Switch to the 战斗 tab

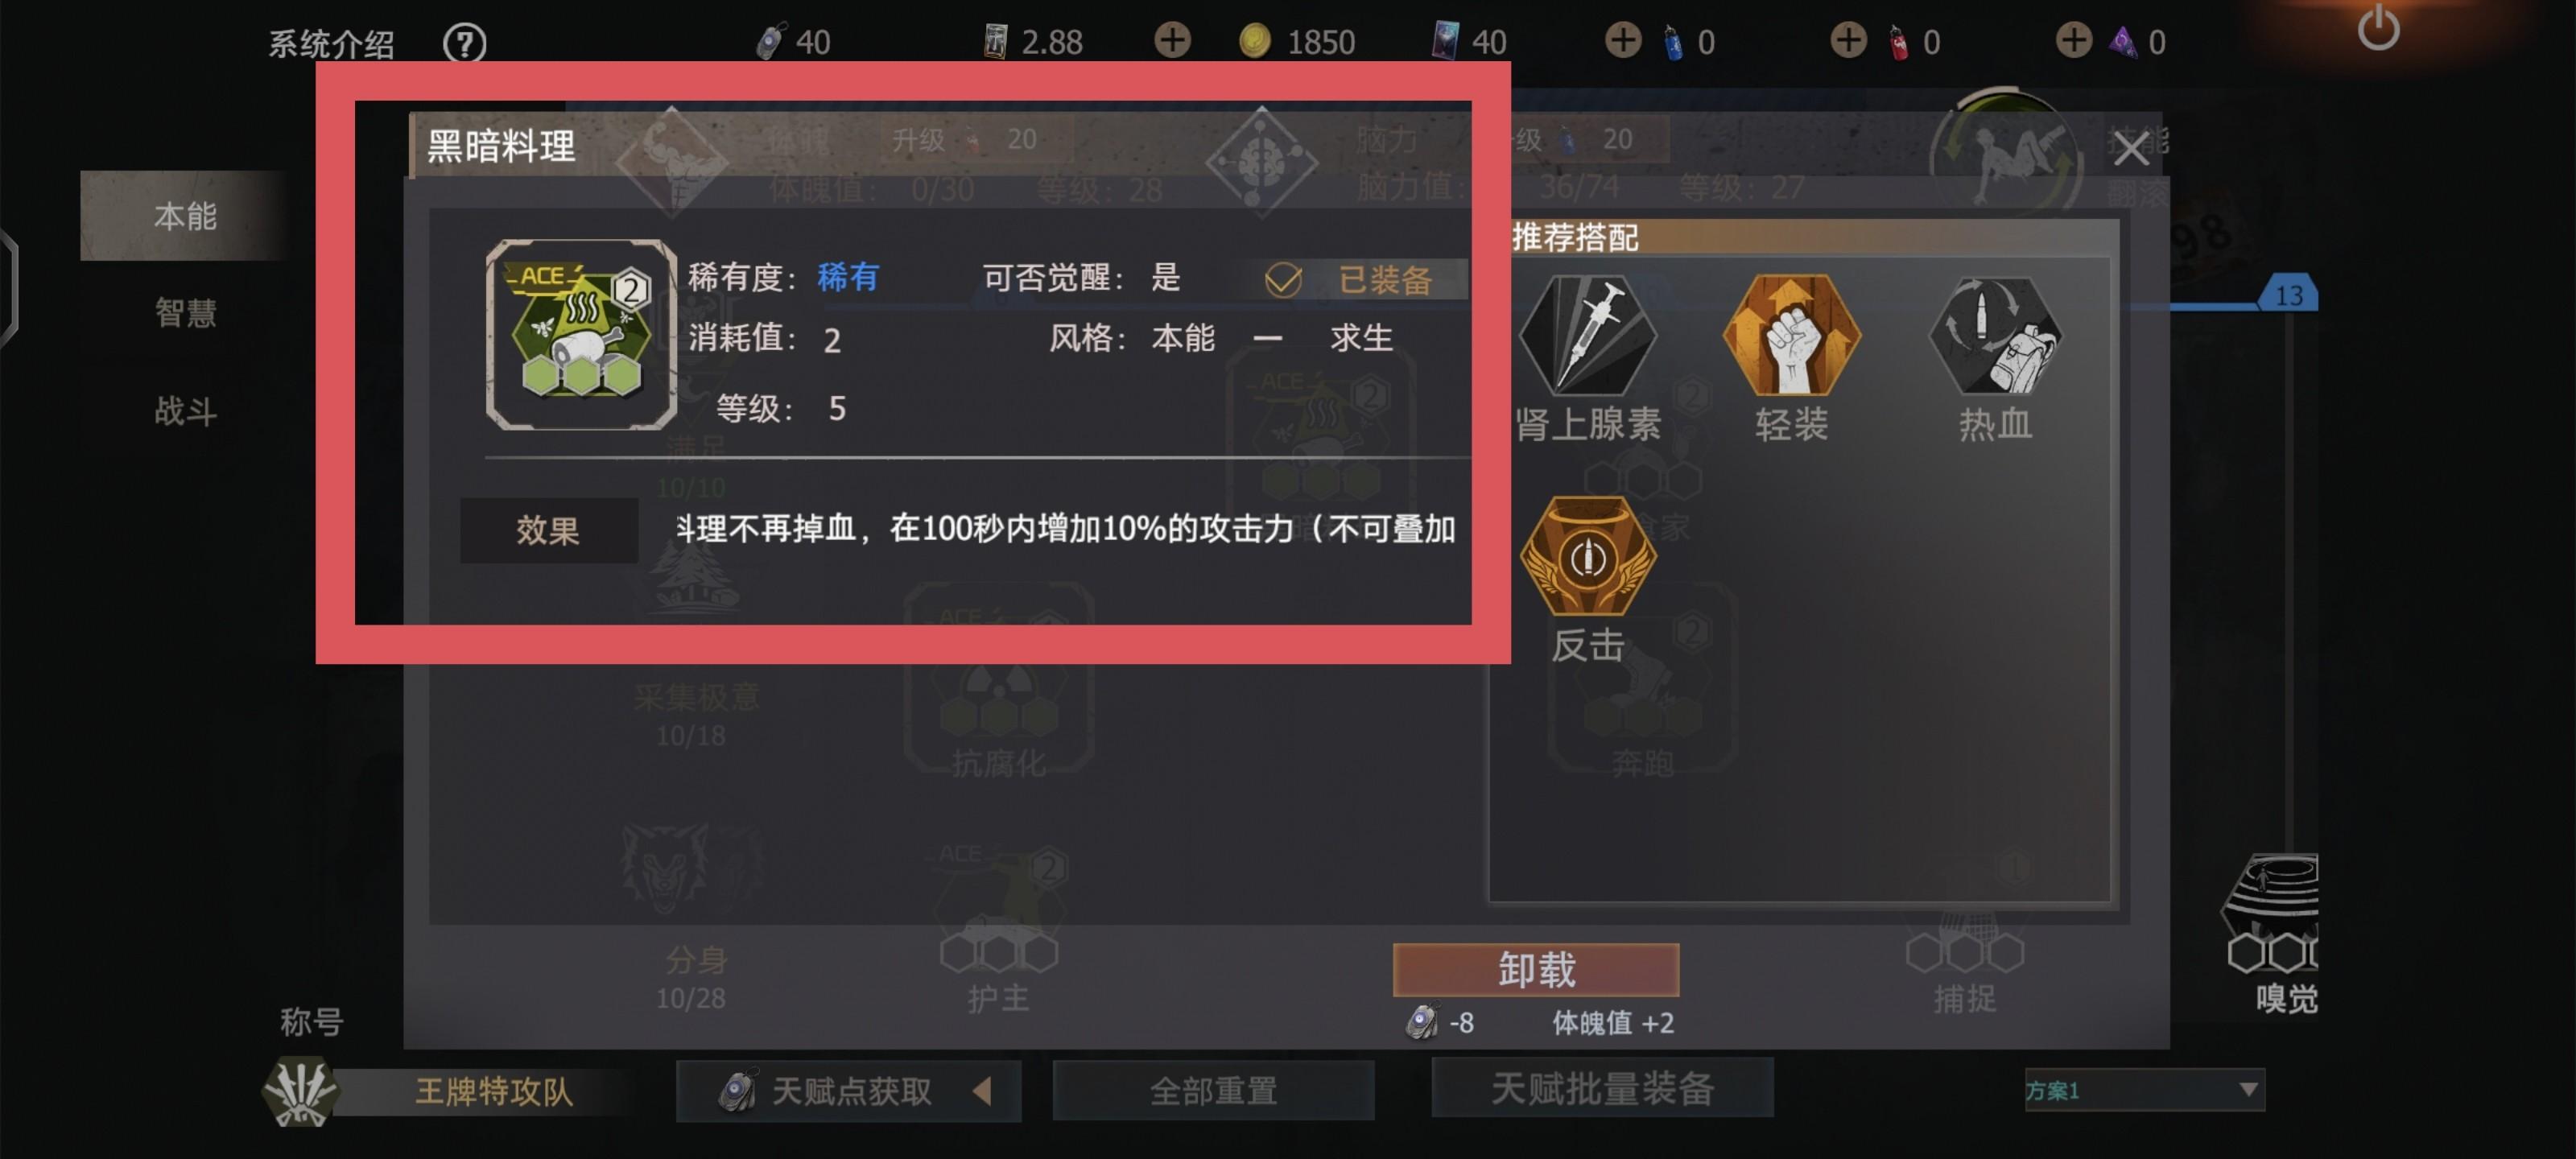185,410
